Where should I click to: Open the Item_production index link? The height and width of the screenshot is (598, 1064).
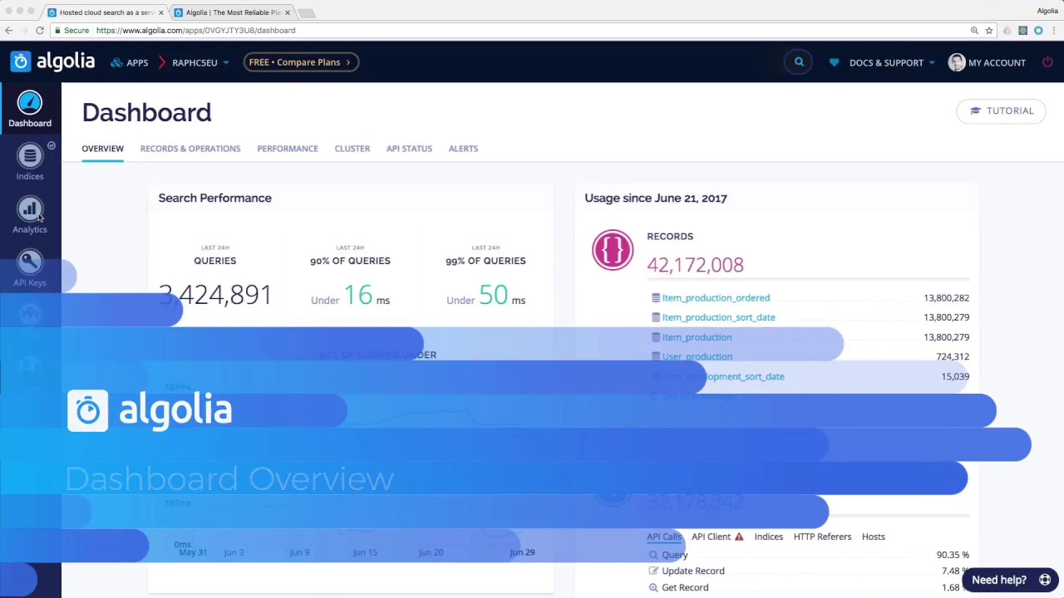697,337
